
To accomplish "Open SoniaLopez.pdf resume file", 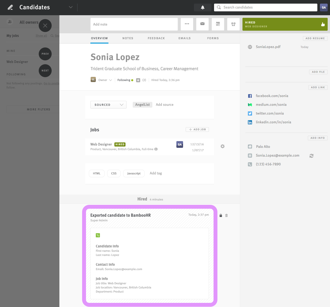I will [x=268, y=47].
